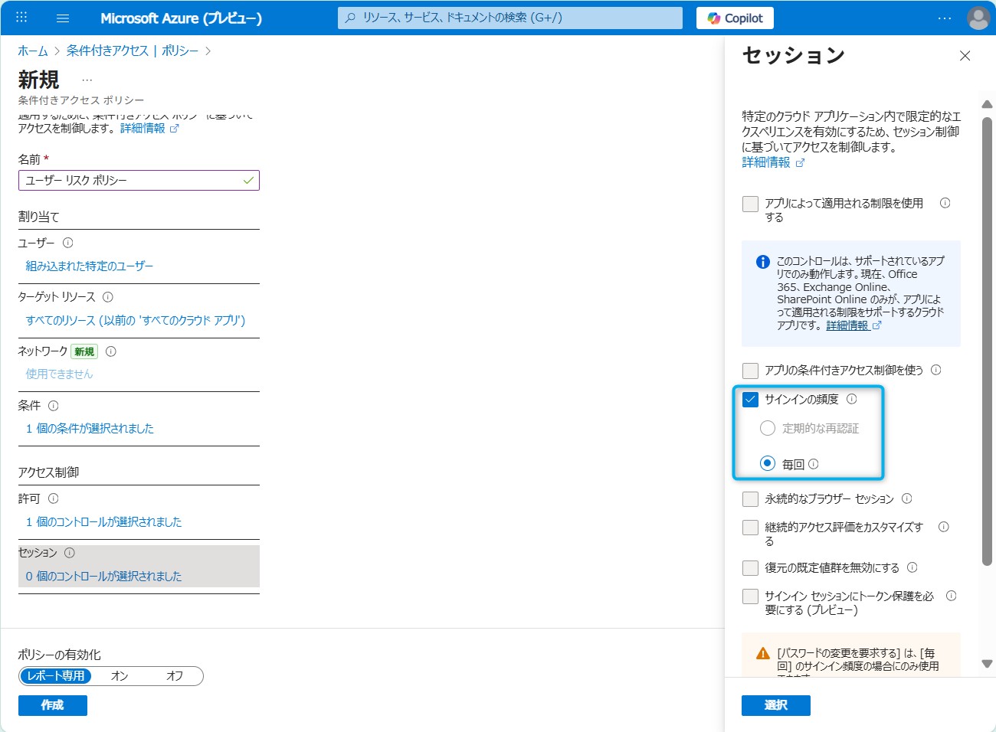Select 毎回 radio button
The height and width of the screenshot is (732, 996).
(x=768, y=463)
